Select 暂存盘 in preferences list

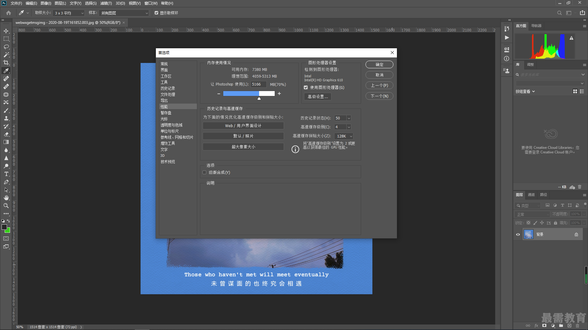(166, 113)
